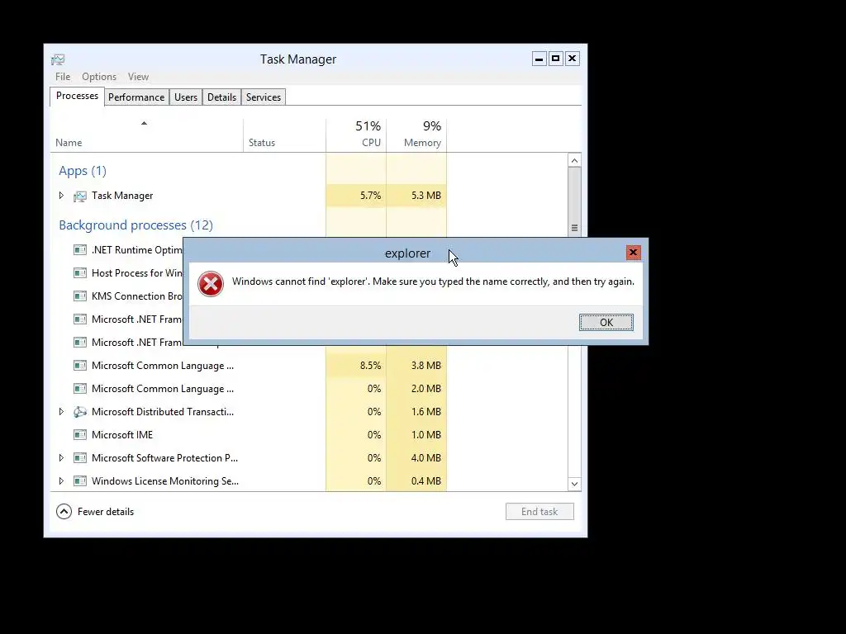
Task: Expand the Task Manager app entry
Action: pos(61,196)
